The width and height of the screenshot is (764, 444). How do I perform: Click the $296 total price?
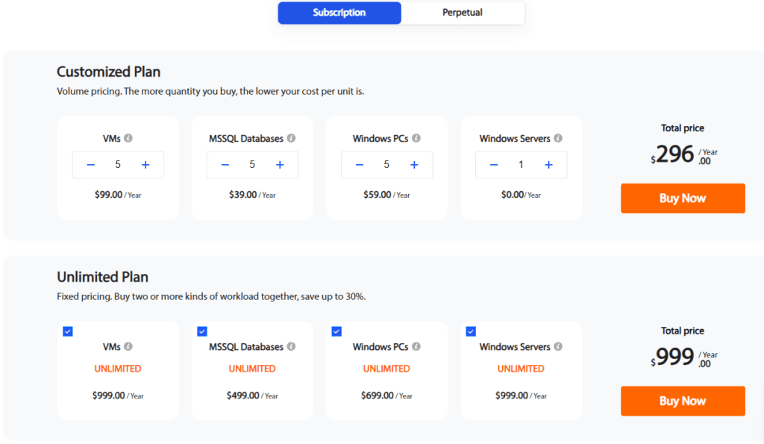click(x=683, y=155)
